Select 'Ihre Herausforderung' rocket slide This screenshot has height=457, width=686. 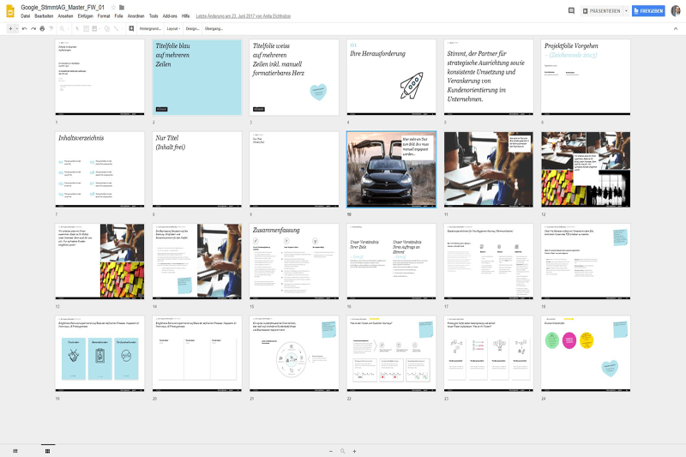(391, 77)
